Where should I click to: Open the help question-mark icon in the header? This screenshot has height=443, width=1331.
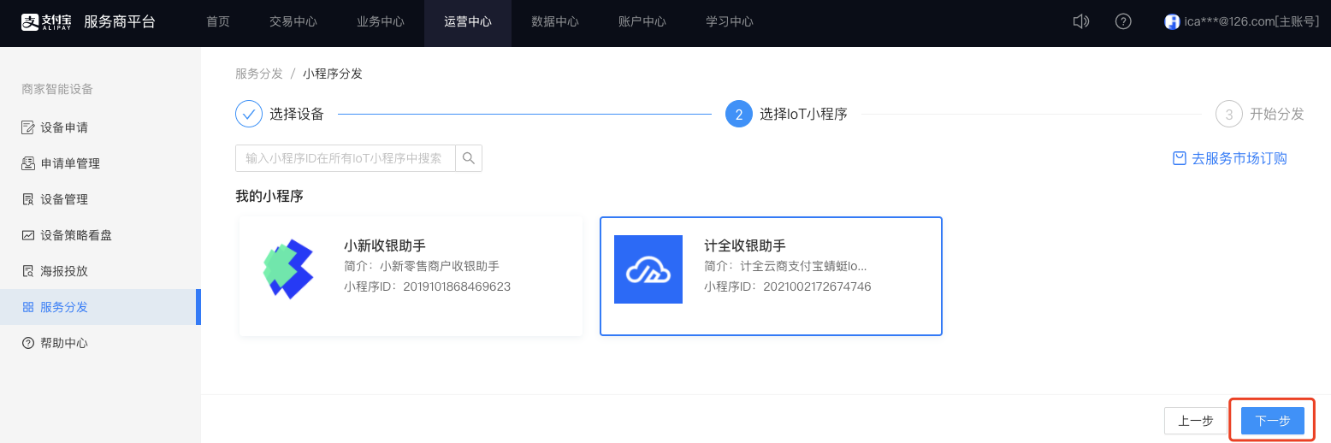coord(1124,21)
